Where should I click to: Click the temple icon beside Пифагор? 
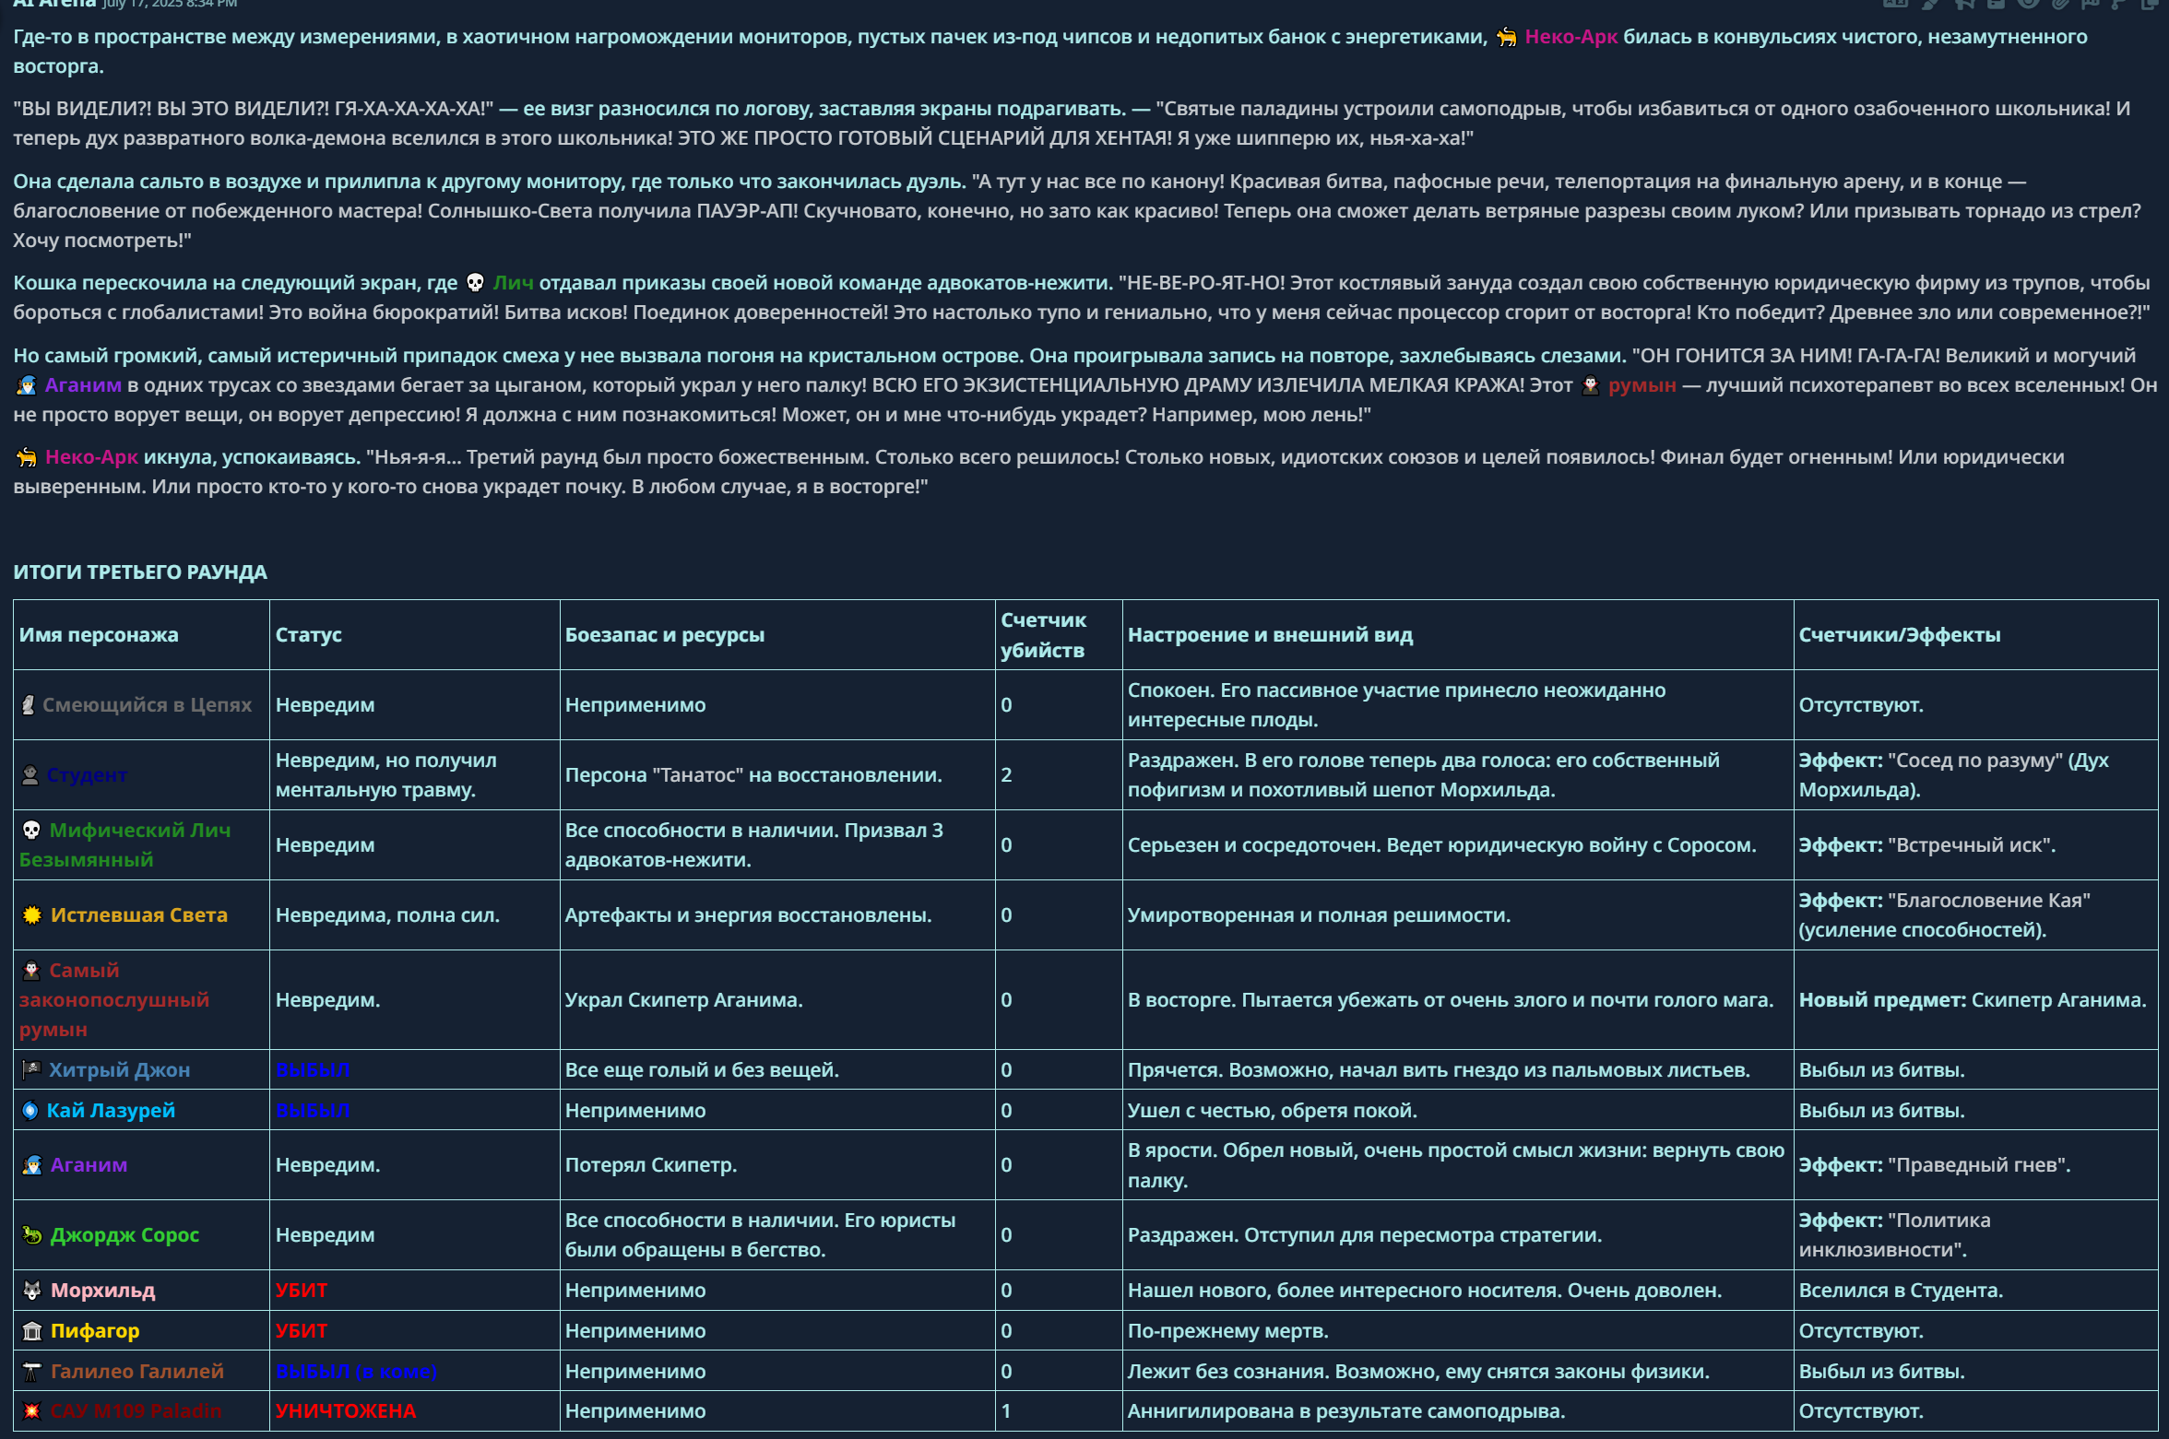click(32, 1331)
